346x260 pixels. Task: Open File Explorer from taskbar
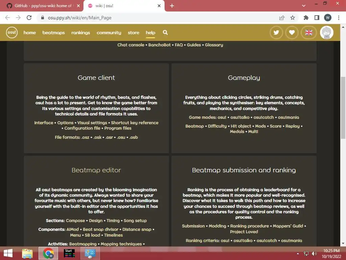[27, 253]
